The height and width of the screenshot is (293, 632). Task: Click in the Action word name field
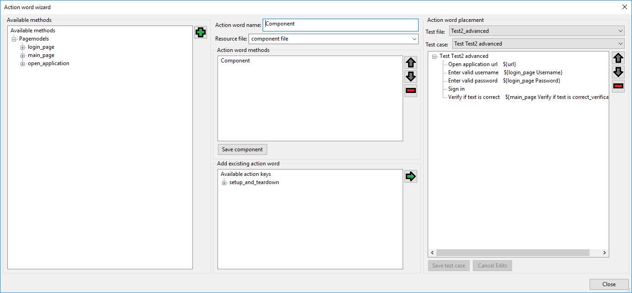pyautogui.click(x=340, y=24)
